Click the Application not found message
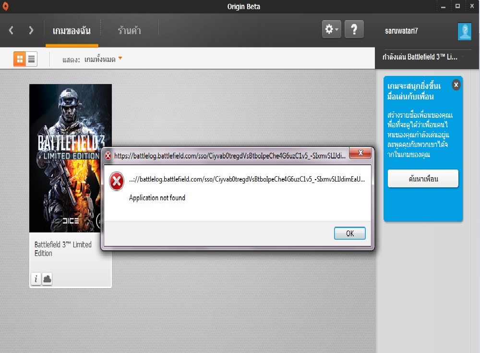 [157, 198]
